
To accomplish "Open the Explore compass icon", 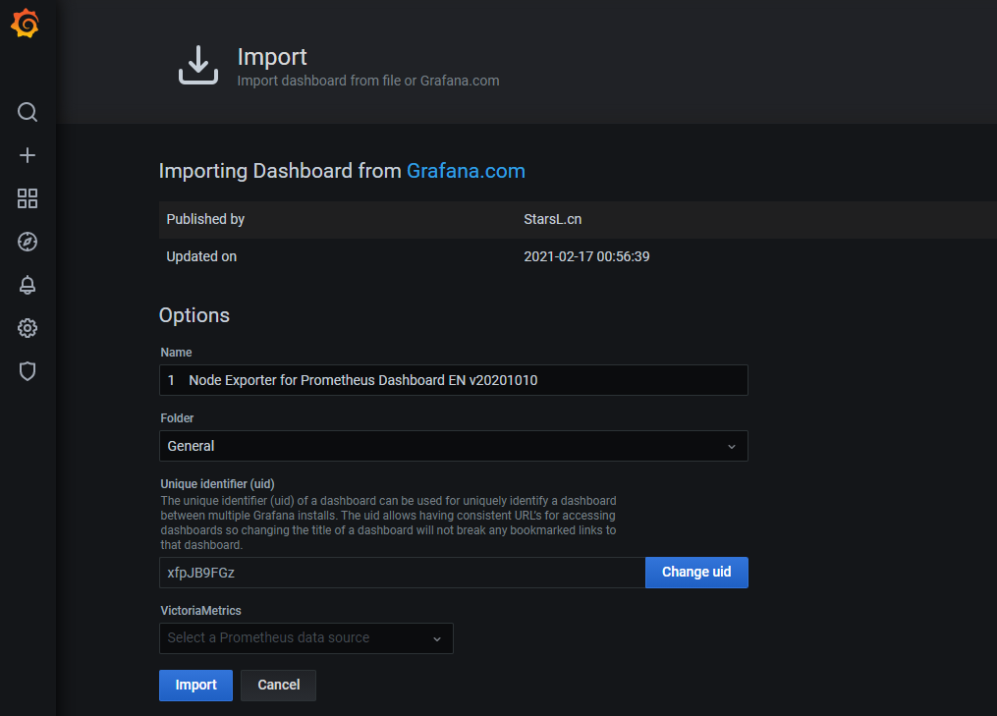I will click(x=28, y=242).
